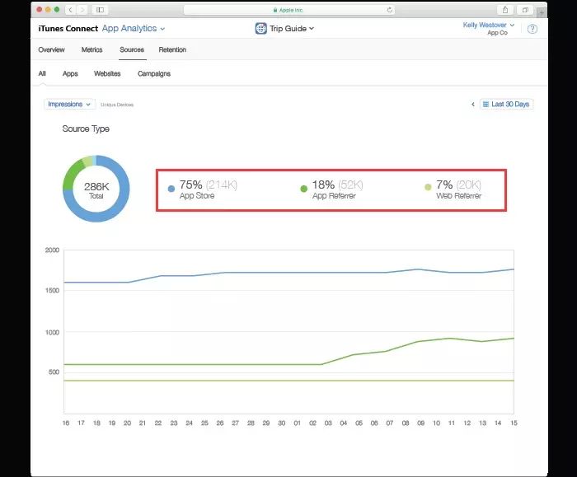The image size is (577, 477).
Task: Click the 01 date label on the chart axis
Action: pyautogui.click(x=297, y=423)
